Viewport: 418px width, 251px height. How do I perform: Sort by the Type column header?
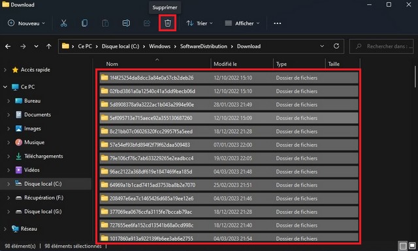[281, 64]
